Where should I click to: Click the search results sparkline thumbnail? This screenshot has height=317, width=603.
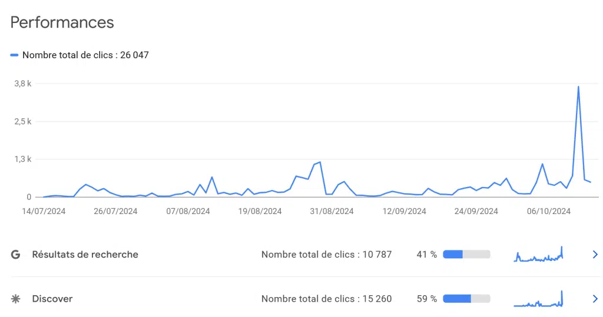(538, 255)
